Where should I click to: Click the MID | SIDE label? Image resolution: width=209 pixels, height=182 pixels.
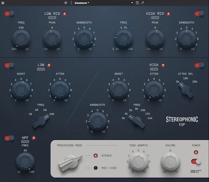109,168
